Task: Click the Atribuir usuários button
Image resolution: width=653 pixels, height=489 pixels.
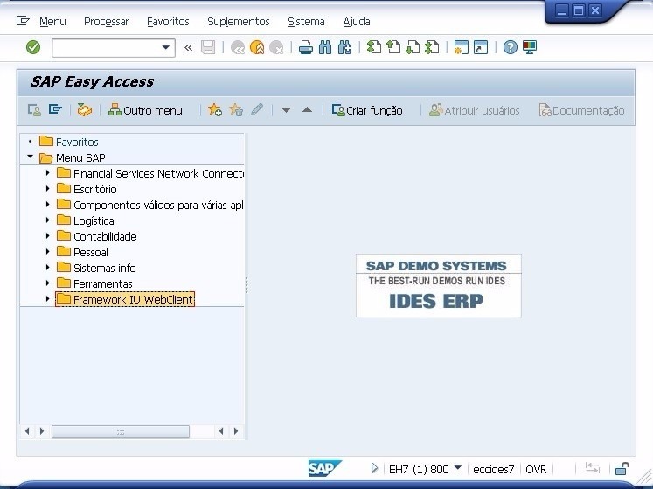Action: click(x=474, y=110)
